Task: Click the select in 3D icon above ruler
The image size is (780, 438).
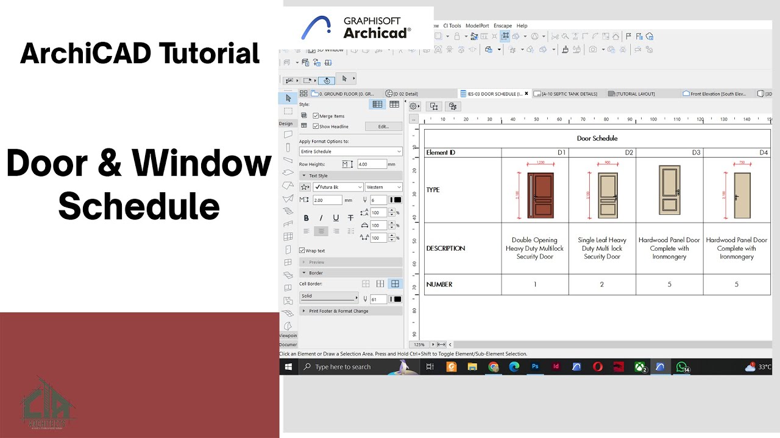Action: pyautogui.click(x=453, y=106)
